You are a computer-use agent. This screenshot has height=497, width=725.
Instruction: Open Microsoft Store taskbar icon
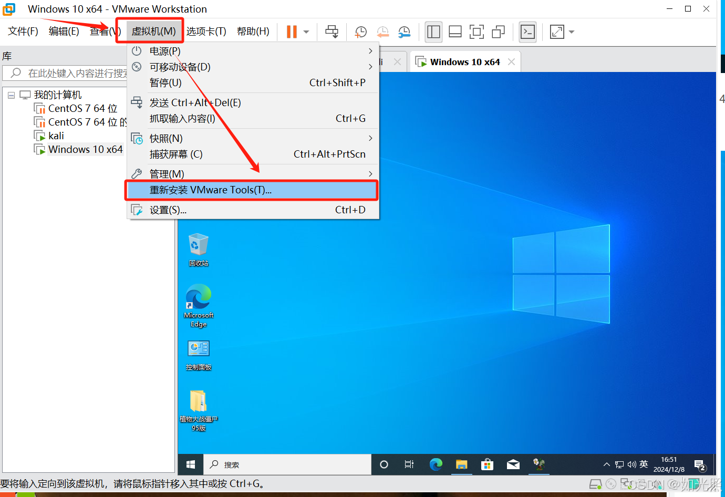[x=487, y=464]
